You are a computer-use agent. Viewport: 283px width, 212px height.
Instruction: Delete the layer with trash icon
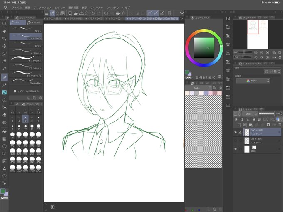(280, 125)
